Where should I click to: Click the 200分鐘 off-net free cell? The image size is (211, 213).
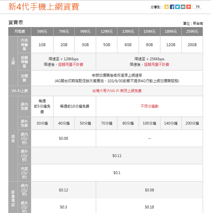(x=192, y=123)
